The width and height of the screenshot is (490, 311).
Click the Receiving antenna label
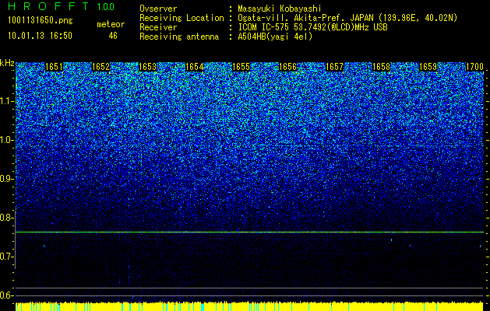coord(179,37)
